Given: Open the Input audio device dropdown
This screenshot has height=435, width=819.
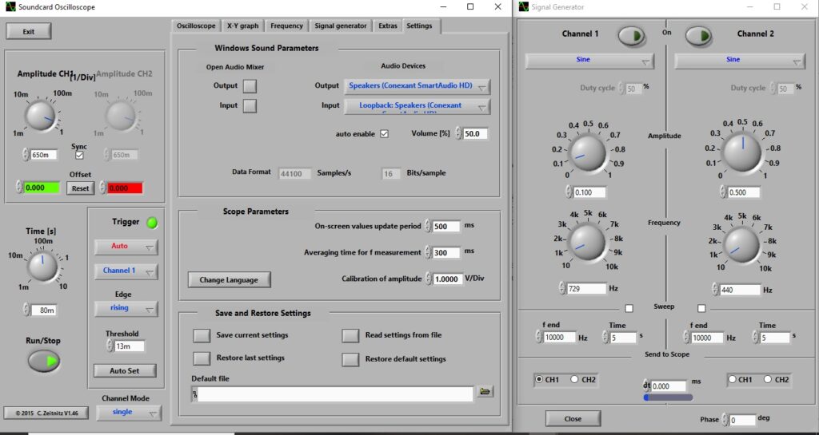Looking at the screenshot, I should (417, 106).
